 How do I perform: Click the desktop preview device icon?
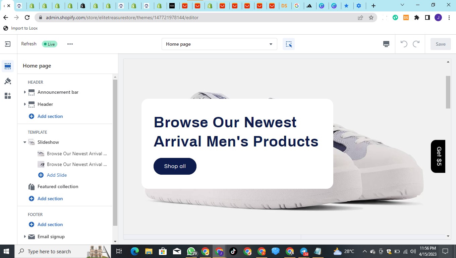[x=386, y=44]
